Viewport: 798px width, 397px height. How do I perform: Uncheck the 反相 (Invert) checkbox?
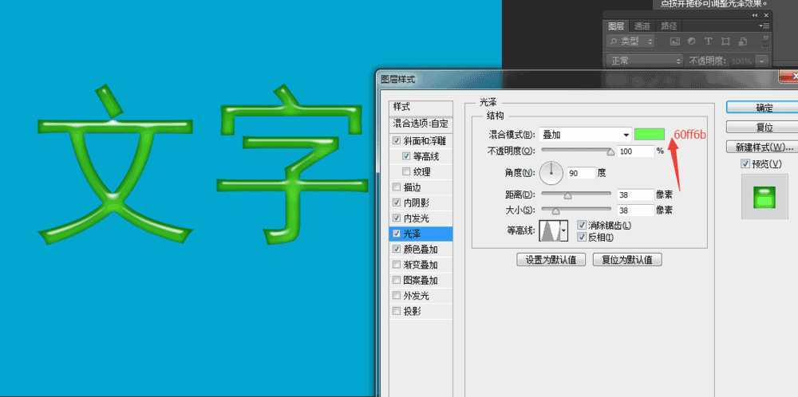[582, 237]
